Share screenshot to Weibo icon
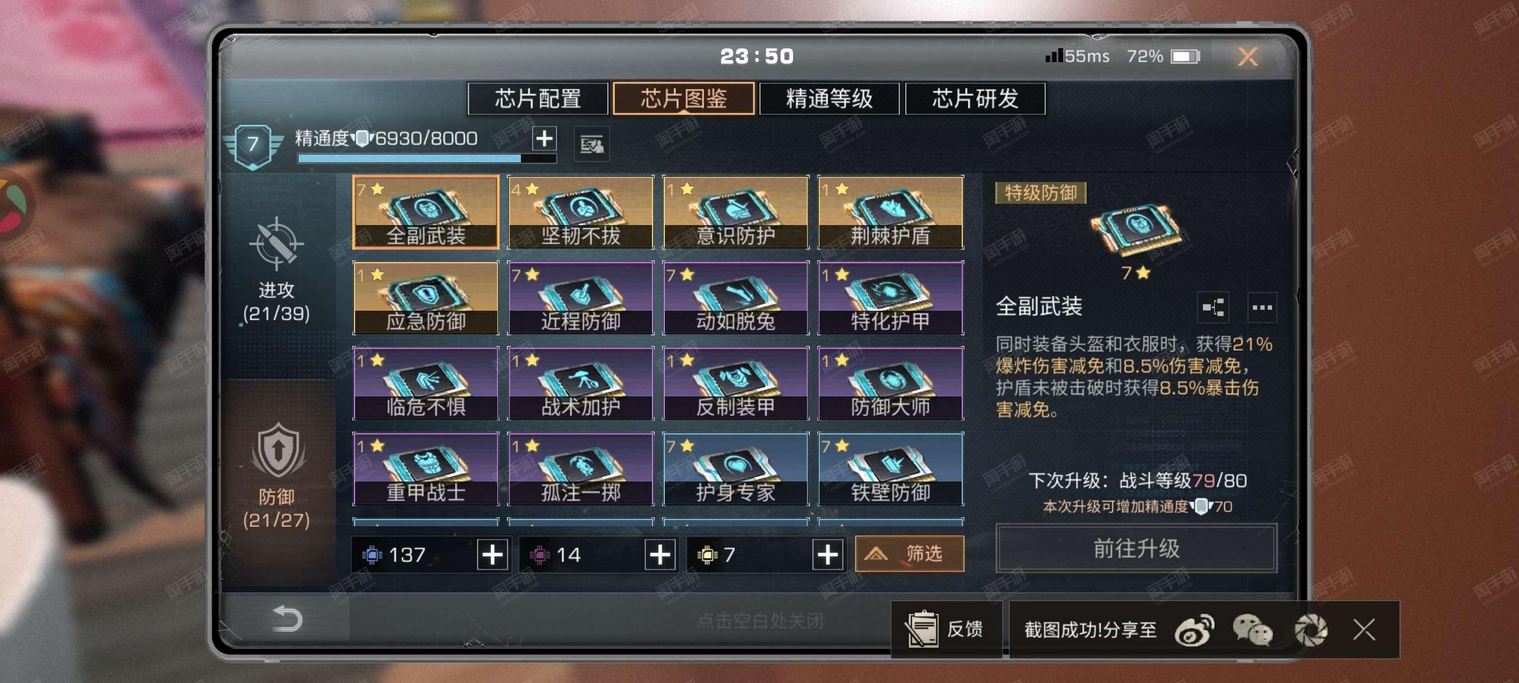The width and height of the screenshot is (1519, 683). pyautogui.click(x=1194, y=629)
